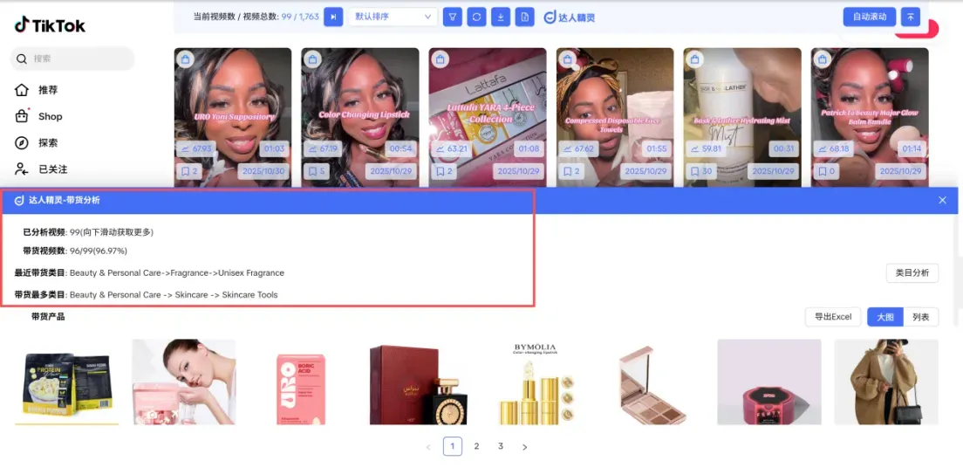The image size is (963, 468).
Task: Switch to 大图 view
Action: pos(885,317)
